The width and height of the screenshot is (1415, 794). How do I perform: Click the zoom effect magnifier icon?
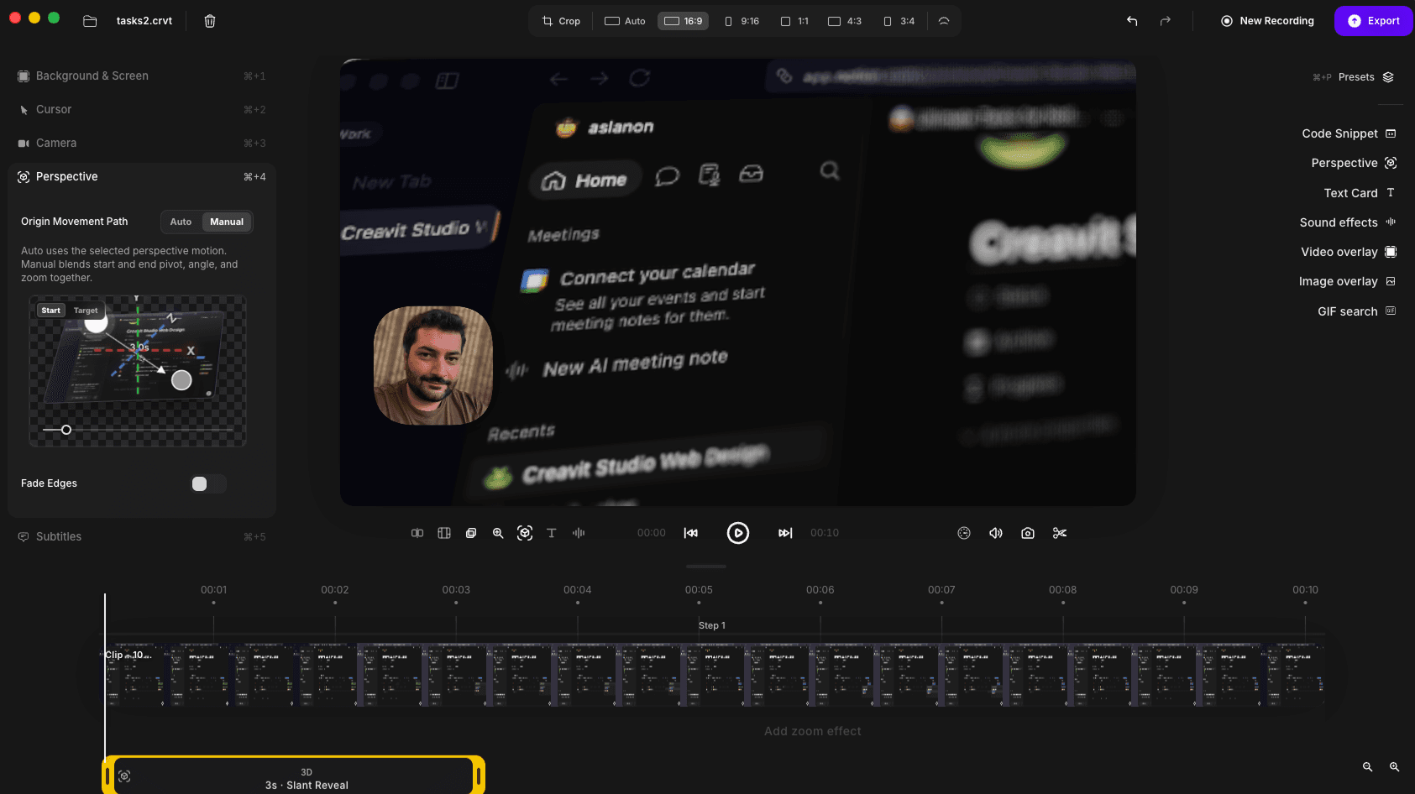[498, 533]
